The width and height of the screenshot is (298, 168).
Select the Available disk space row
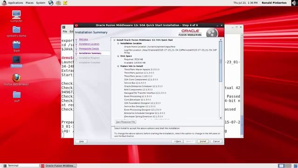tap(135, 63)
